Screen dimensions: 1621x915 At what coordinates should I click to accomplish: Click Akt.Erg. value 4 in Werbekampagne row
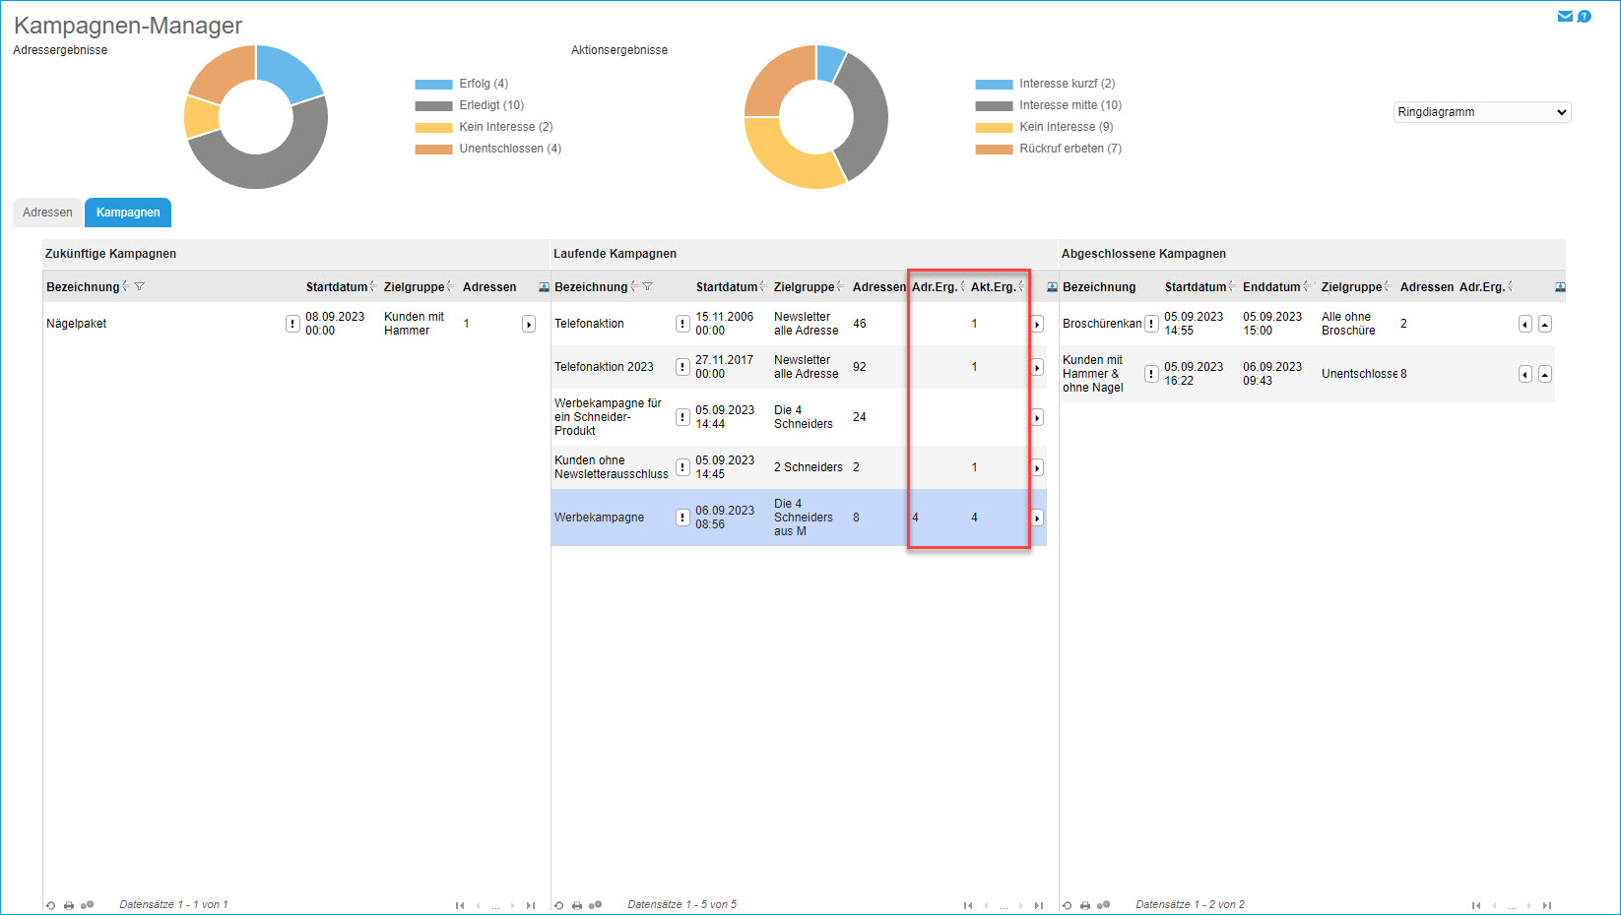click(x=974, y=518)
